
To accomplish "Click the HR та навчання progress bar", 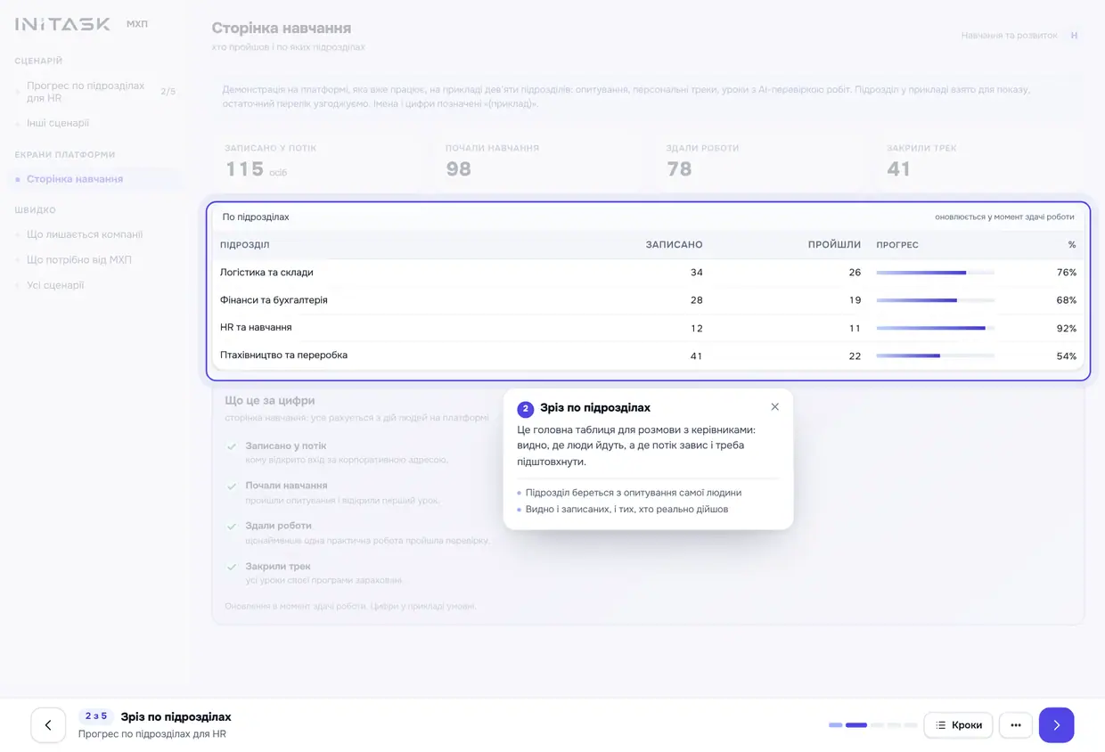I will point(935,328).
